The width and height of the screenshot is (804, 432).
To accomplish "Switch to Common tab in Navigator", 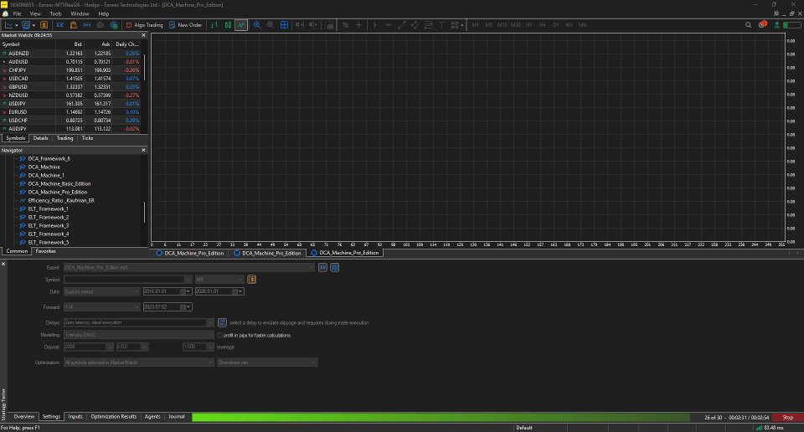I will (17, 251).
